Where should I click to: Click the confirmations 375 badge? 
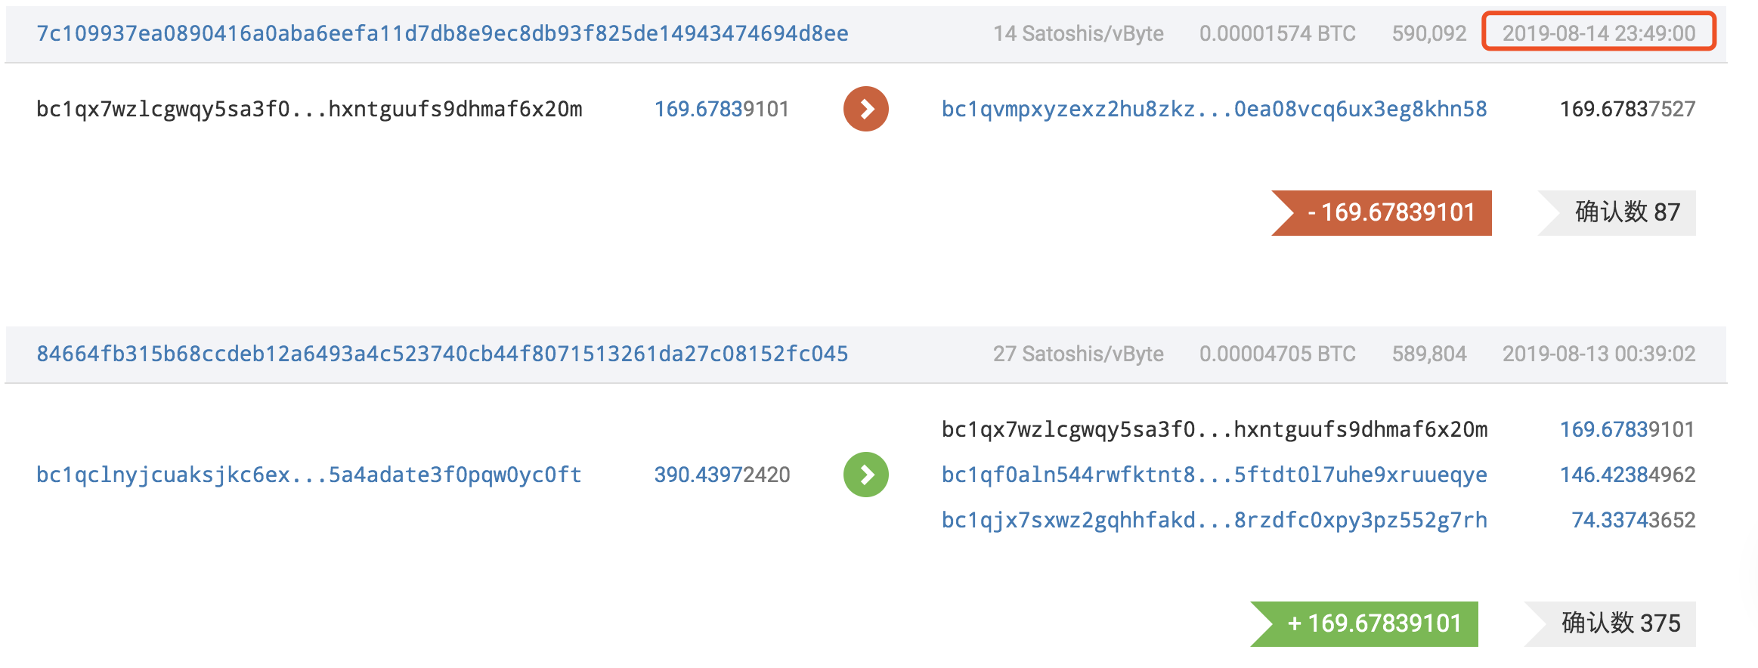1611,623
